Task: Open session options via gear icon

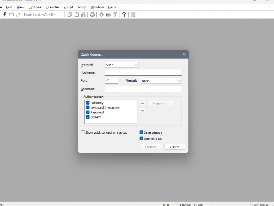Action: coord(102,15)
